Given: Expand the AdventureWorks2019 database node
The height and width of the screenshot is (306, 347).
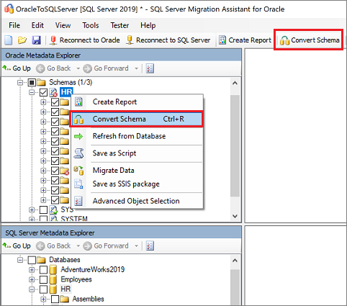Looking at the screenshot, I should [x=32, y=270].
